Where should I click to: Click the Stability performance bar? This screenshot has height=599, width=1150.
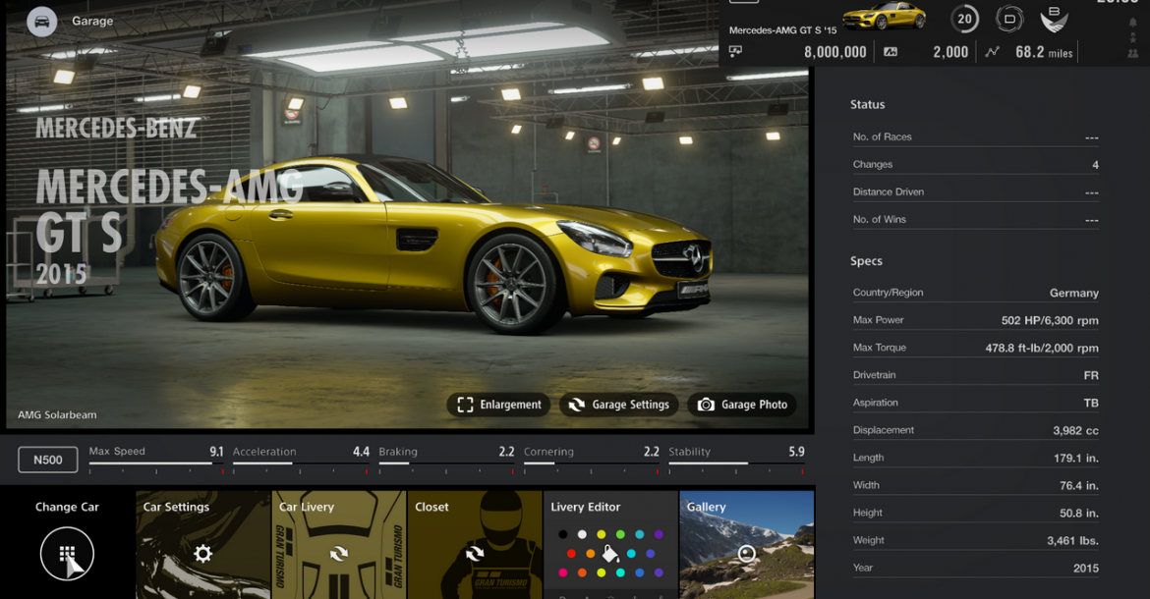736,462
